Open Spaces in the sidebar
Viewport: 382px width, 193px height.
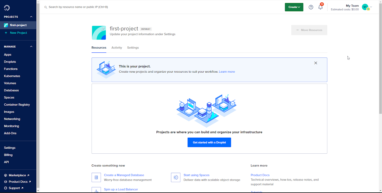tap(9, 98)
